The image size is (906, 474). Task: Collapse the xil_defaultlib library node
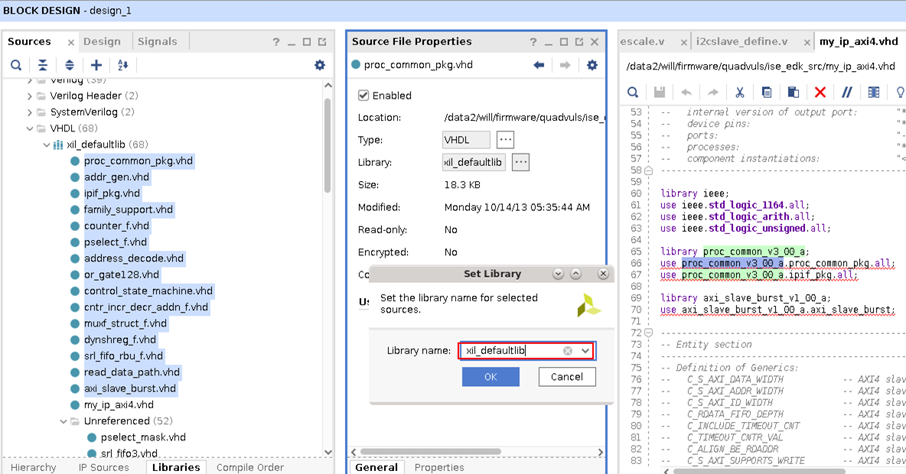46,145
